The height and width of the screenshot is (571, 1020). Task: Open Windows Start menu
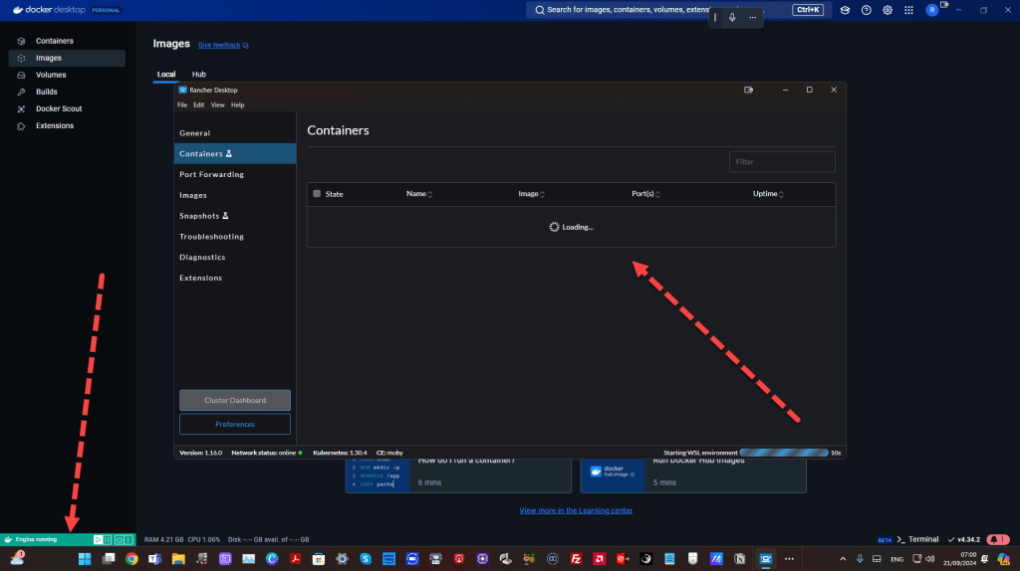[85, 559]
